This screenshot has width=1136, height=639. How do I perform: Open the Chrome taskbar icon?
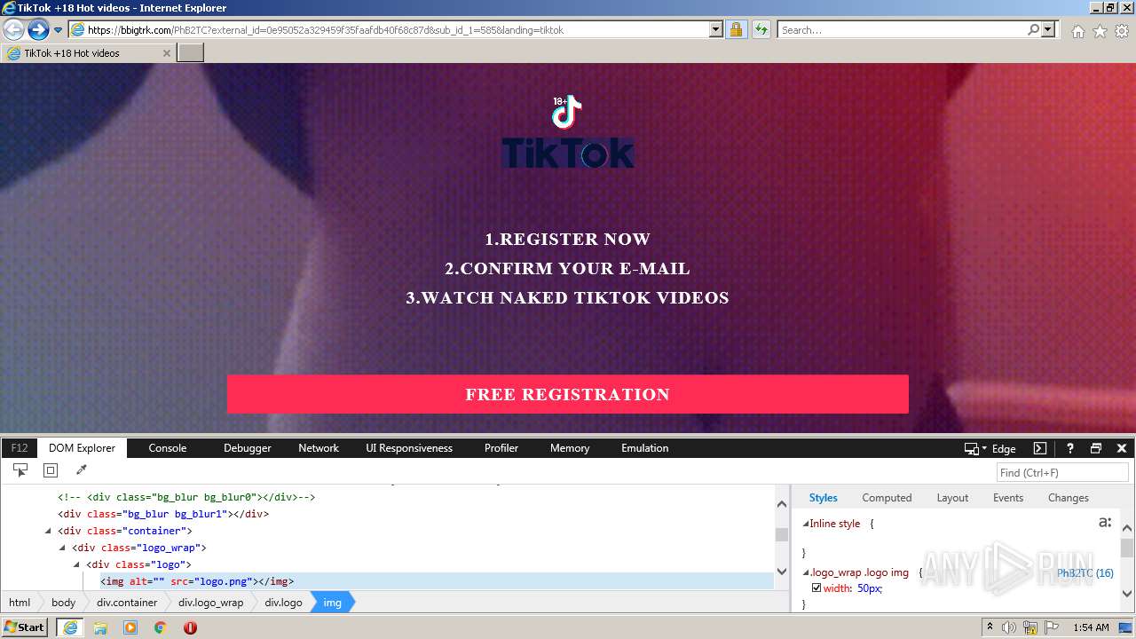coord(161,627)
